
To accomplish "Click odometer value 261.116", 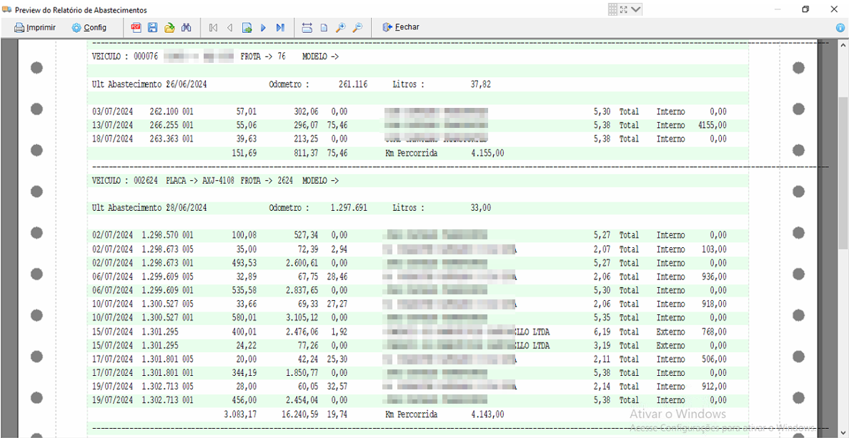I will click(x=353, y=84).
